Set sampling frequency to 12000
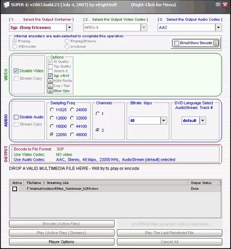This screenshot has width=231, height=249. (x=52, y=118)
